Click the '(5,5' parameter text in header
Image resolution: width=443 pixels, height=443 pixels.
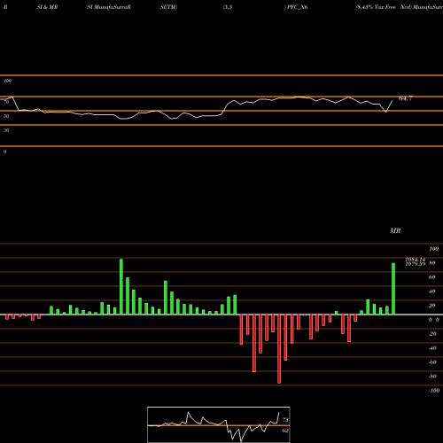tap(228, 7)
